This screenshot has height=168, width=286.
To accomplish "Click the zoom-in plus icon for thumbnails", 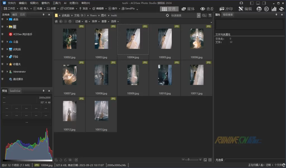I will 200,160.
